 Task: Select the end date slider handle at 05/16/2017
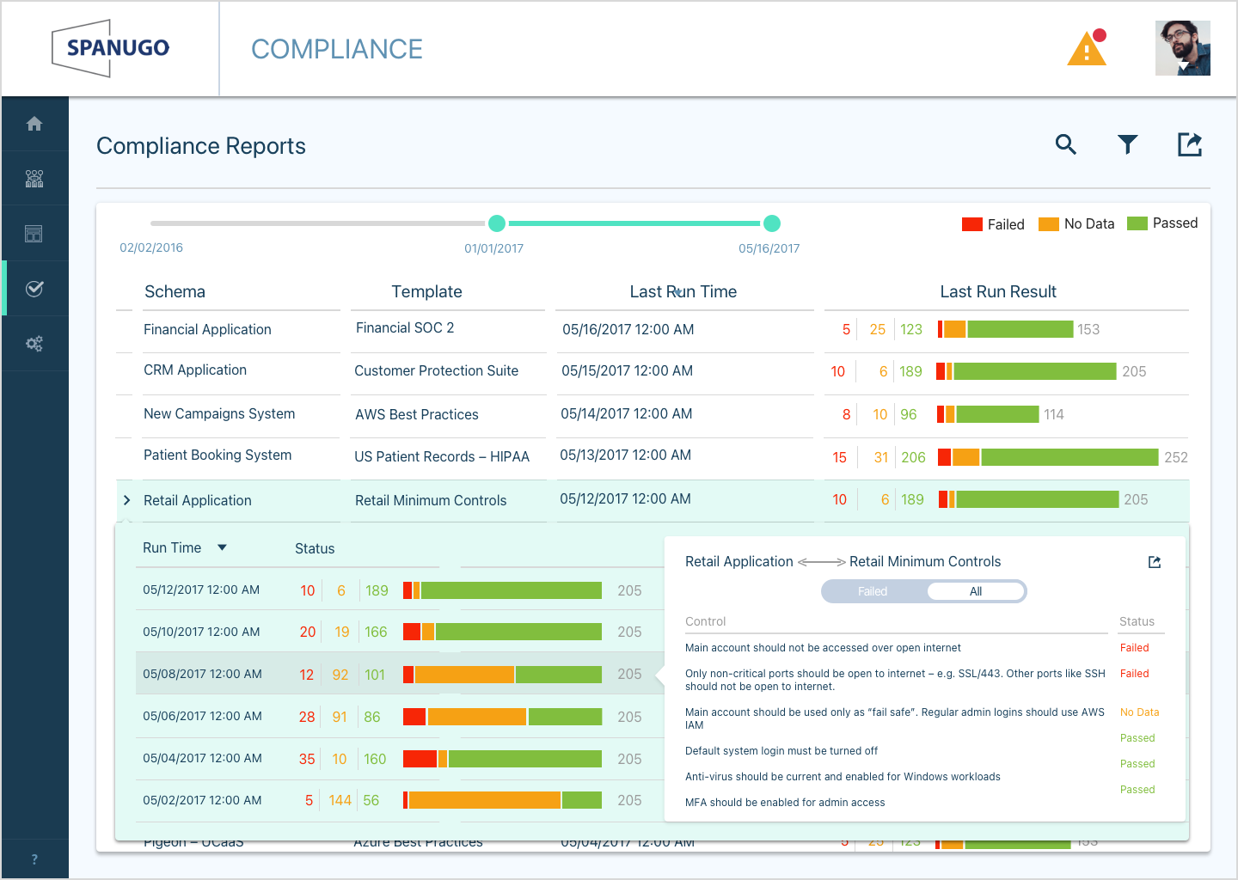click(x=772, y=223)
